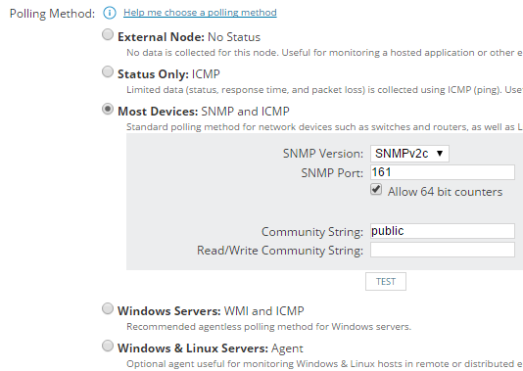The height and width of the screenshot is (371, 523).
Task: Select the External Node radio button
Action: [108, 34]
